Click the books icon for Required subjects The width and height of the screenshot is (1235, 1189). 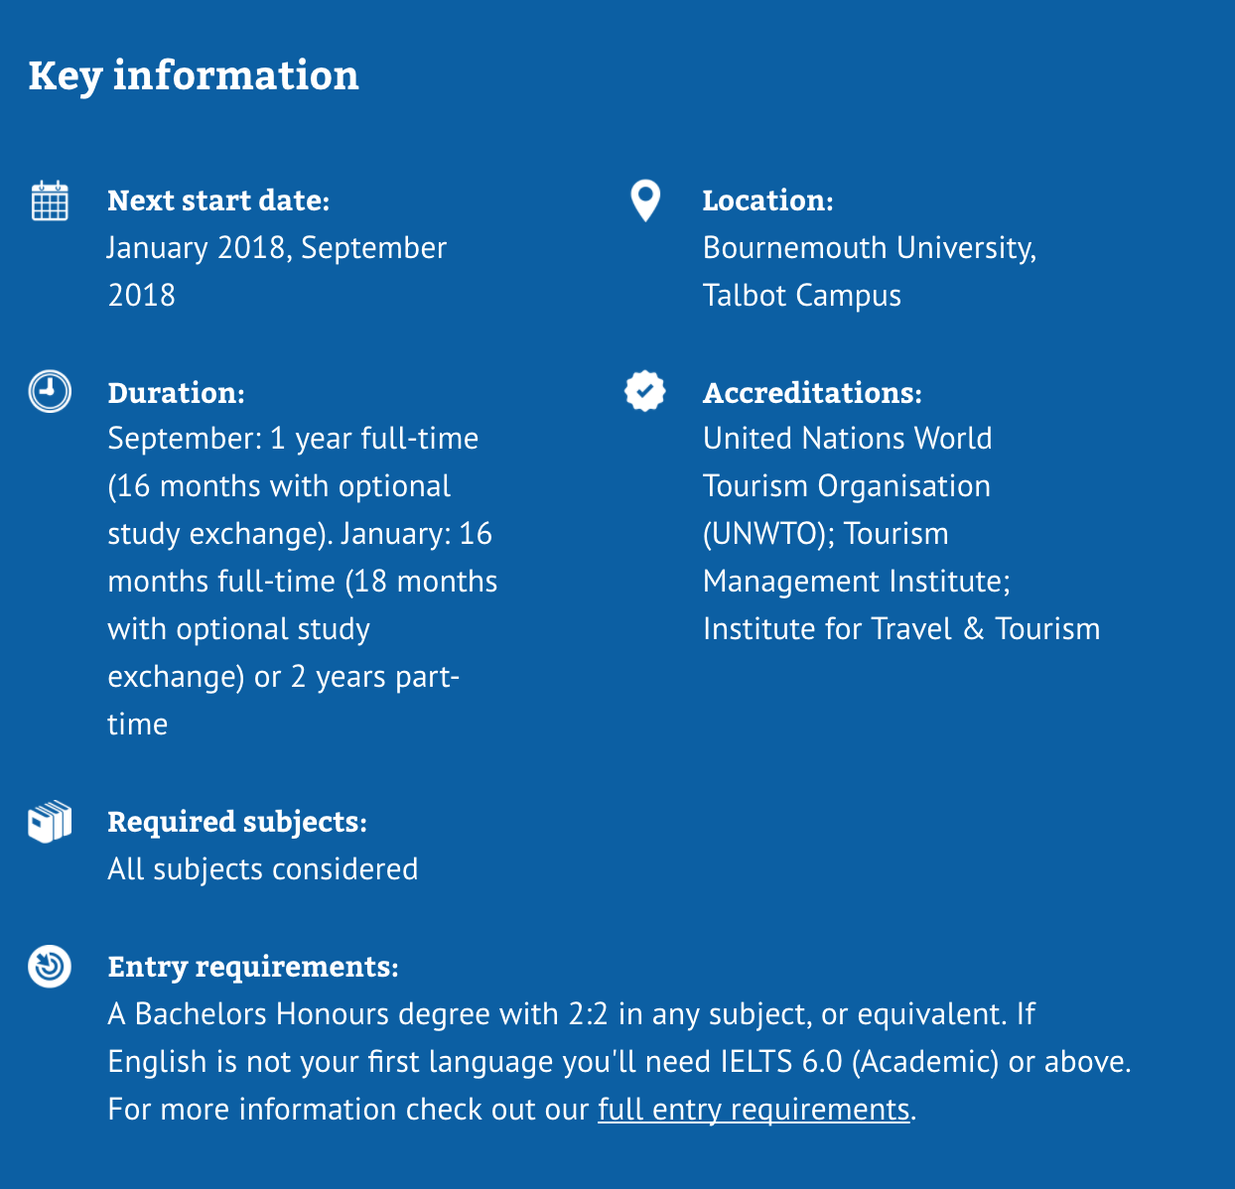[x=50, y=822]
